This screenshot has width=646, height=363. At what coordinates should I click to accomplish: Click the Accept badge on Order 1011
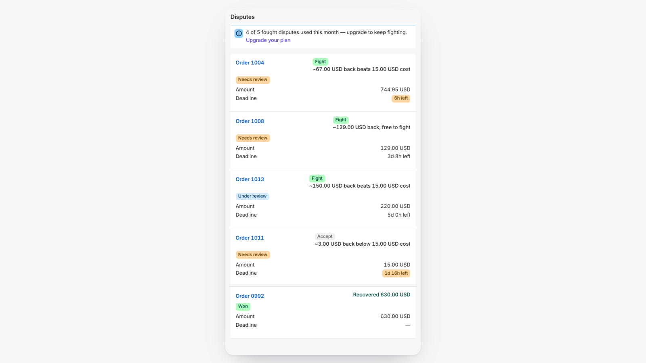tap(325, 236)
